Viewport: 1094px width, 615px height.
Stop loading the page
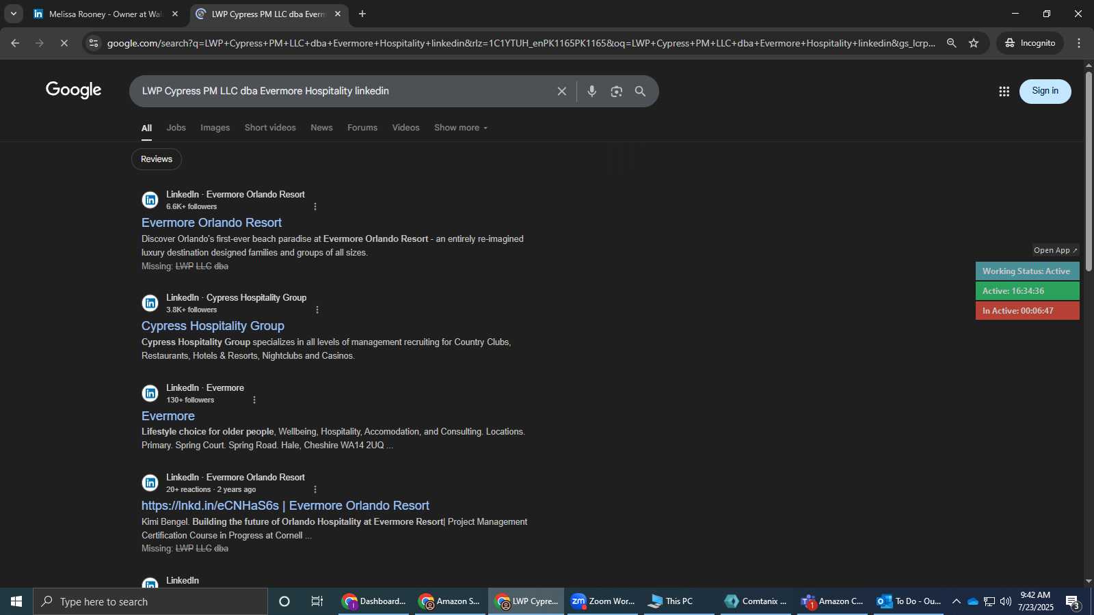tap(64, 43)
